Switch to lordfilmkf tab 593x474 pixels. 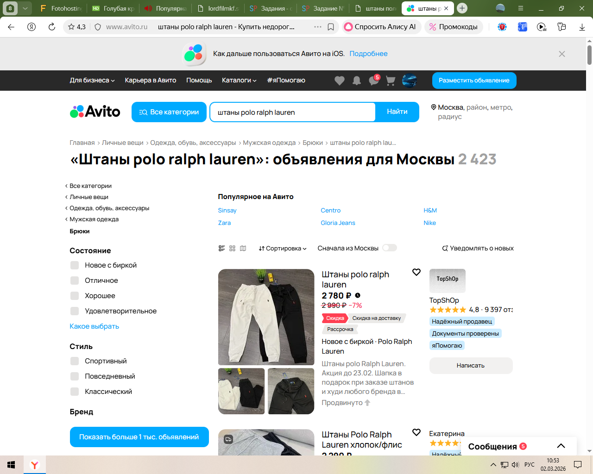click(x=218, y=8)
